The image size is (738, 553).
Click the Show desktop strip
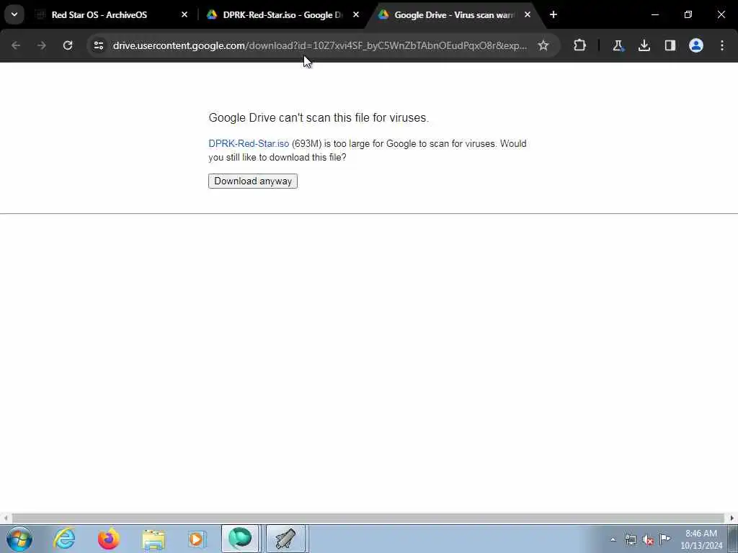click(x=733, y=539)
